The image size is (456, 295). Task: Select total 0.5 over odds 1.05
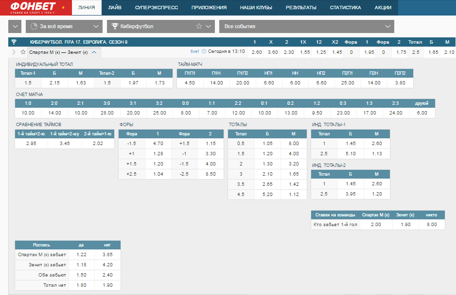pos(267,144)
